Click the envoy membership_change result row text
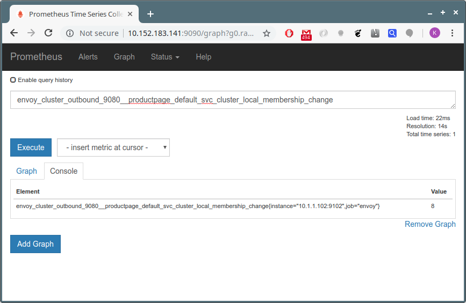Viewport: 466px width, 303px height. point(198,206)
